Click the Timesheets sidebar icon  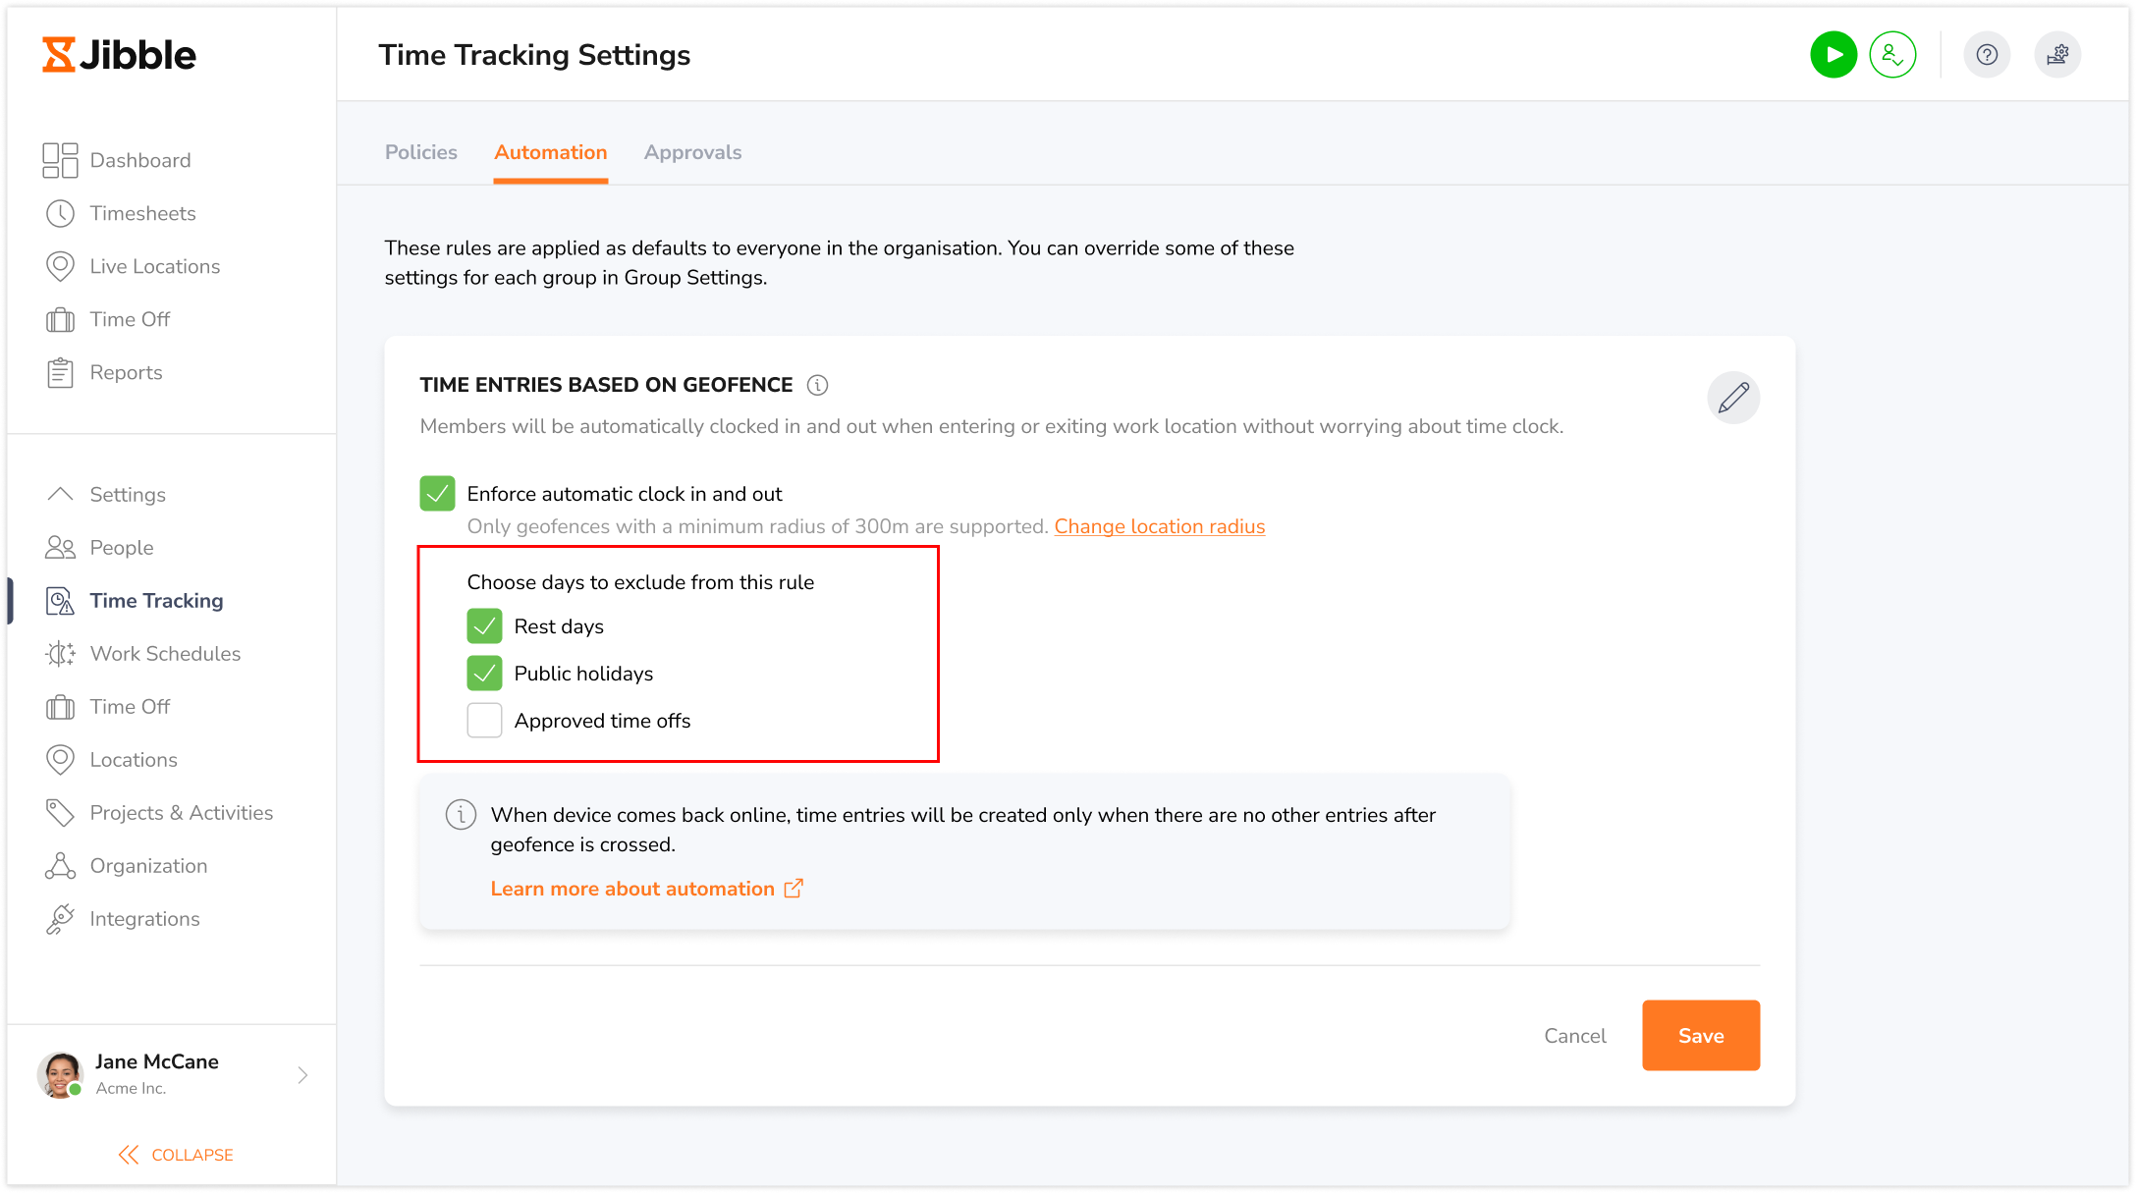coord(60,213)
